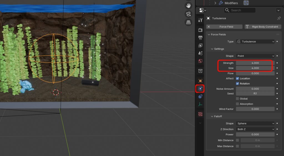
Task: Disable the Affect Rotation checkbox
Action: tap(237, 84)
